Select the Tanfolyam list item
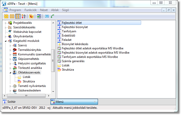The image size is (181, 115). pyautogui.click(x=69, y=31)
